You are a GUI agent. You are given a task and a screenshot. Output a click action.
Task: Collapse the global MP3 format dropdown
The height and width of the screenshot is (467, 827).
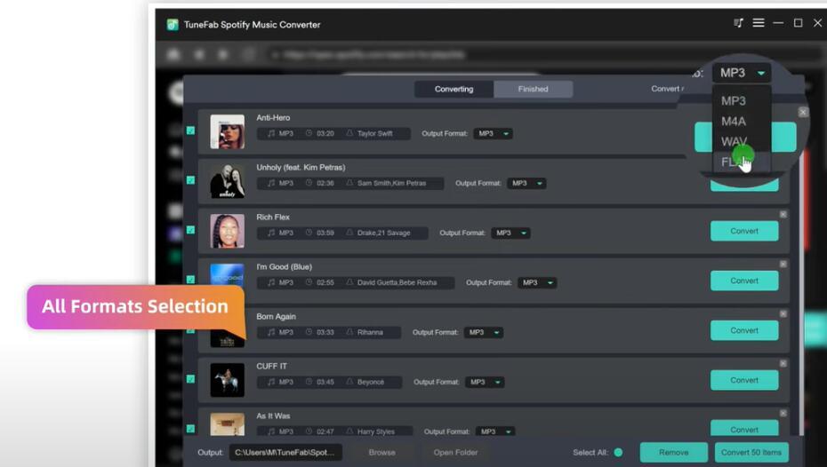click(x=742, y=73)
